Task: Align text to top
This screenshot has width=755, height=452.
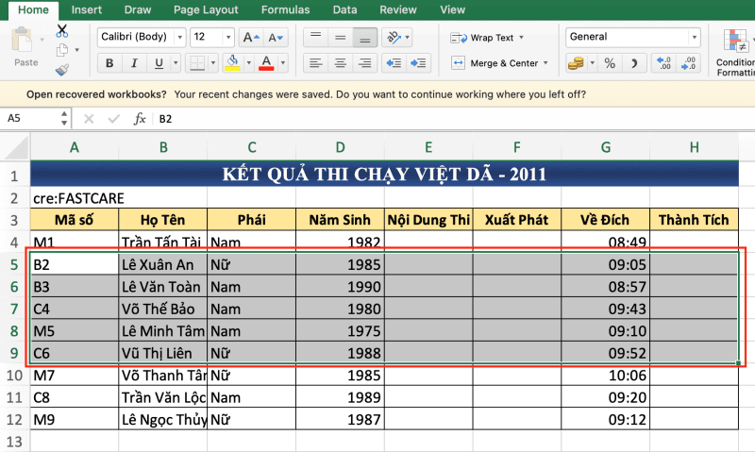Action: click(316, 37)
